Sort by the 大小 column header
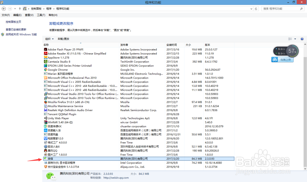Image resolution: width=307 pixels, height=182 pixels. click(194, 45)
